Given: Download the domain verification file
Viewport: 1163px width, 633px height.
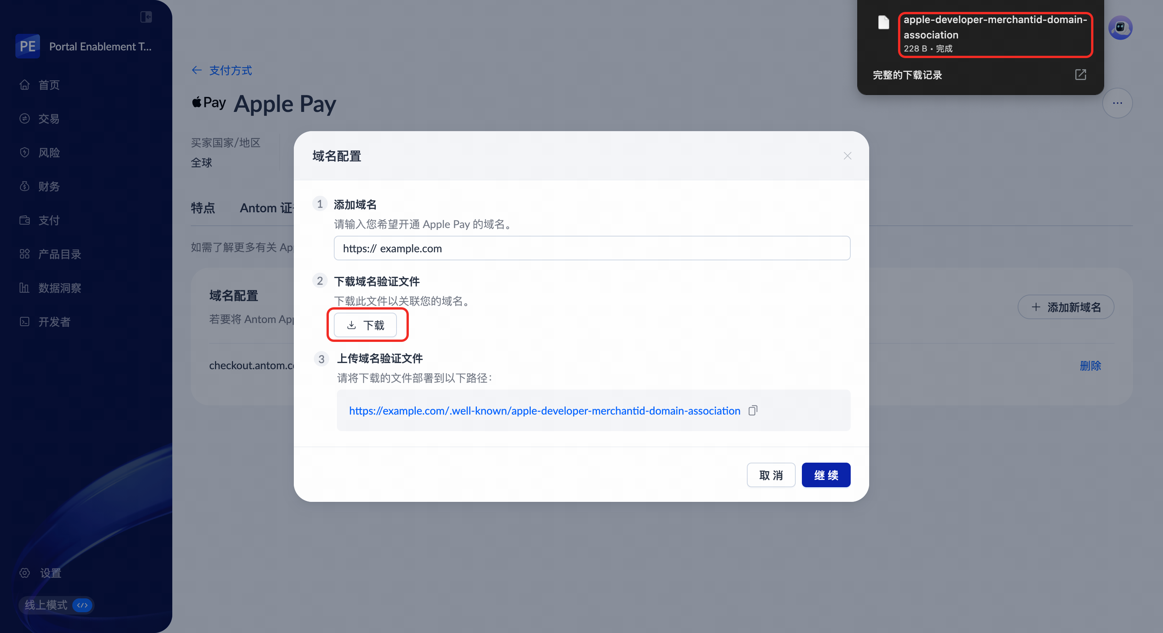Looking at the screenshot, I should click(x=366, y=325).
